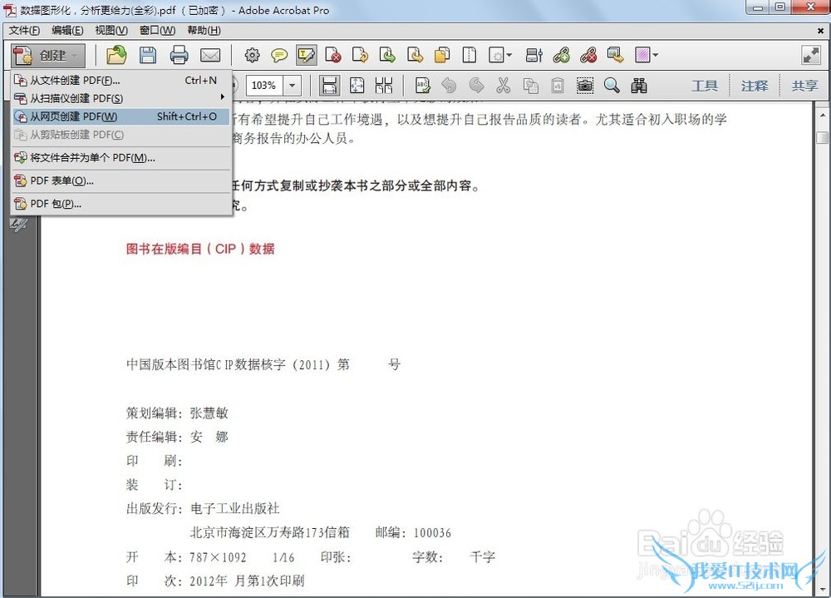The image size is (831, 598).
Task: Click the magnifying glass find icon
Action: (x=612, y=86)
